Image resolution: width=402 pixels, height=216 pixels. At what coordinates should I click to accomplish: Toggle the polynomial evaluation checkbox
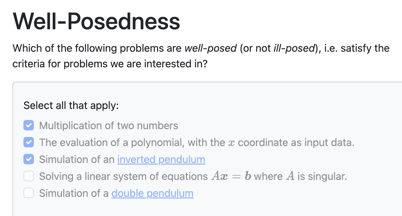29,142
